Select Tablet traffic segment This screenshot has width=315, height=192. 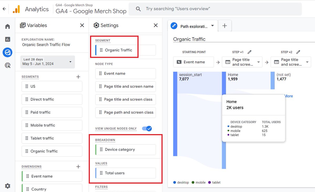pyautogui.click(x=52, y=138)
